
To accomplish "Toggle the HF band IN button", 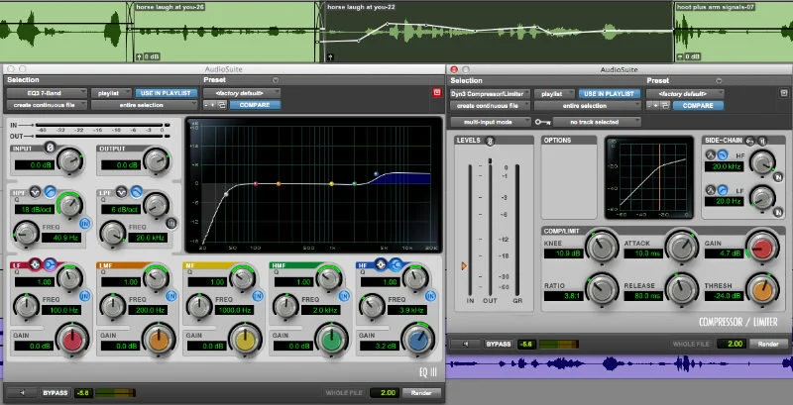I will click(431, 296).
